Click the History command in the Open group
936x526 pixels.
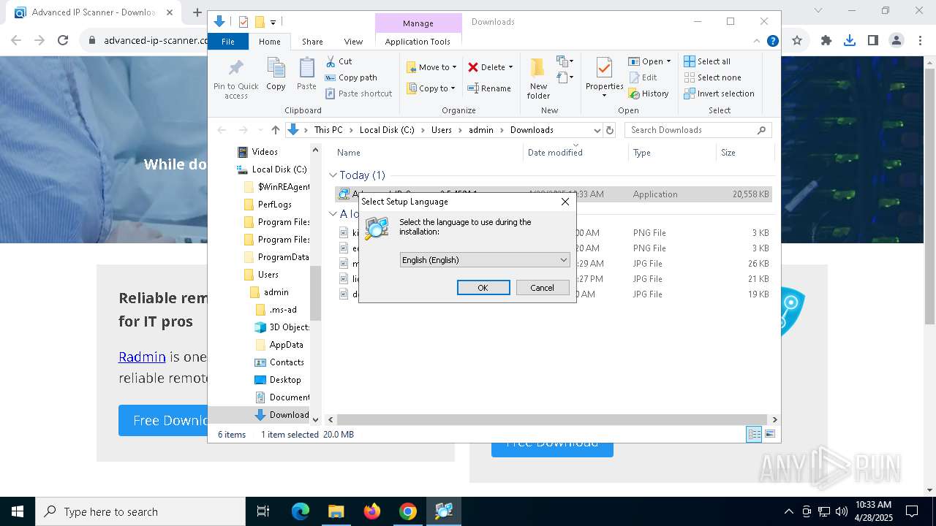pyautogui.click(x=649, y=94)
